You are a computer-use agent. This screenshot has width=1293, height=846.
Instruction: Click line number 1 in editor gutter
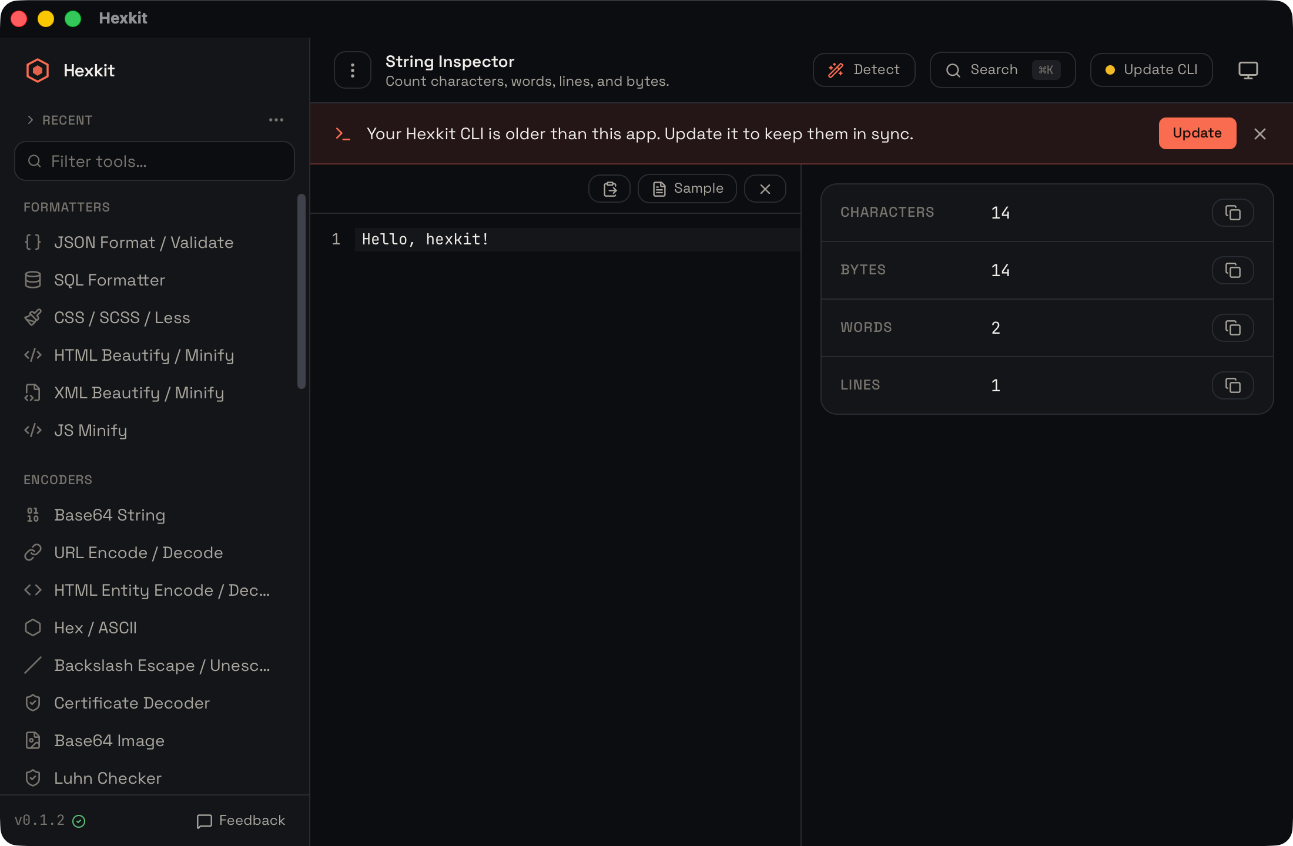[336, 240]
